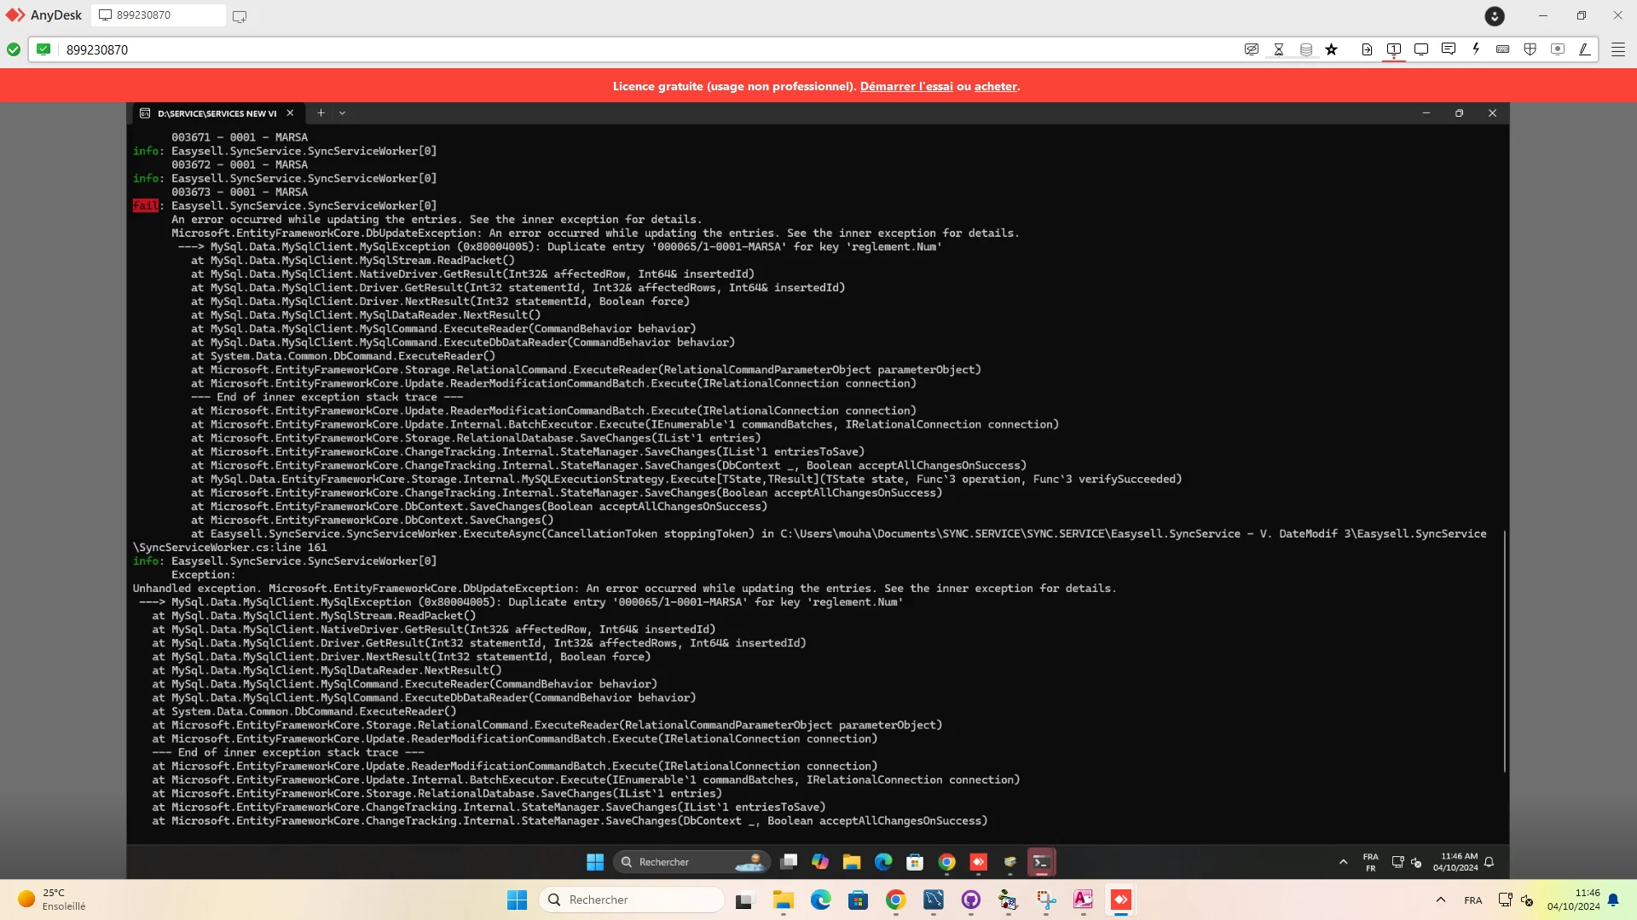Open the whiteboard pen icon
The width and height of the screenshot is (1637, 920).
point(1585,49)
